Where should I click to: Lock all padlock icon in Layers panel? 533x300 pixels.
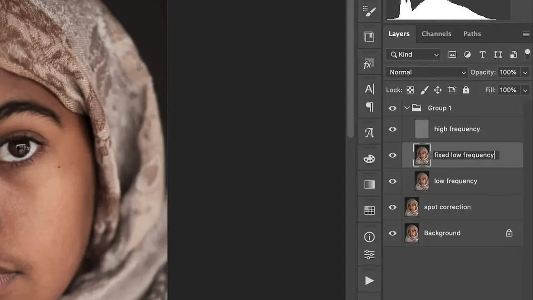point(466,90)
